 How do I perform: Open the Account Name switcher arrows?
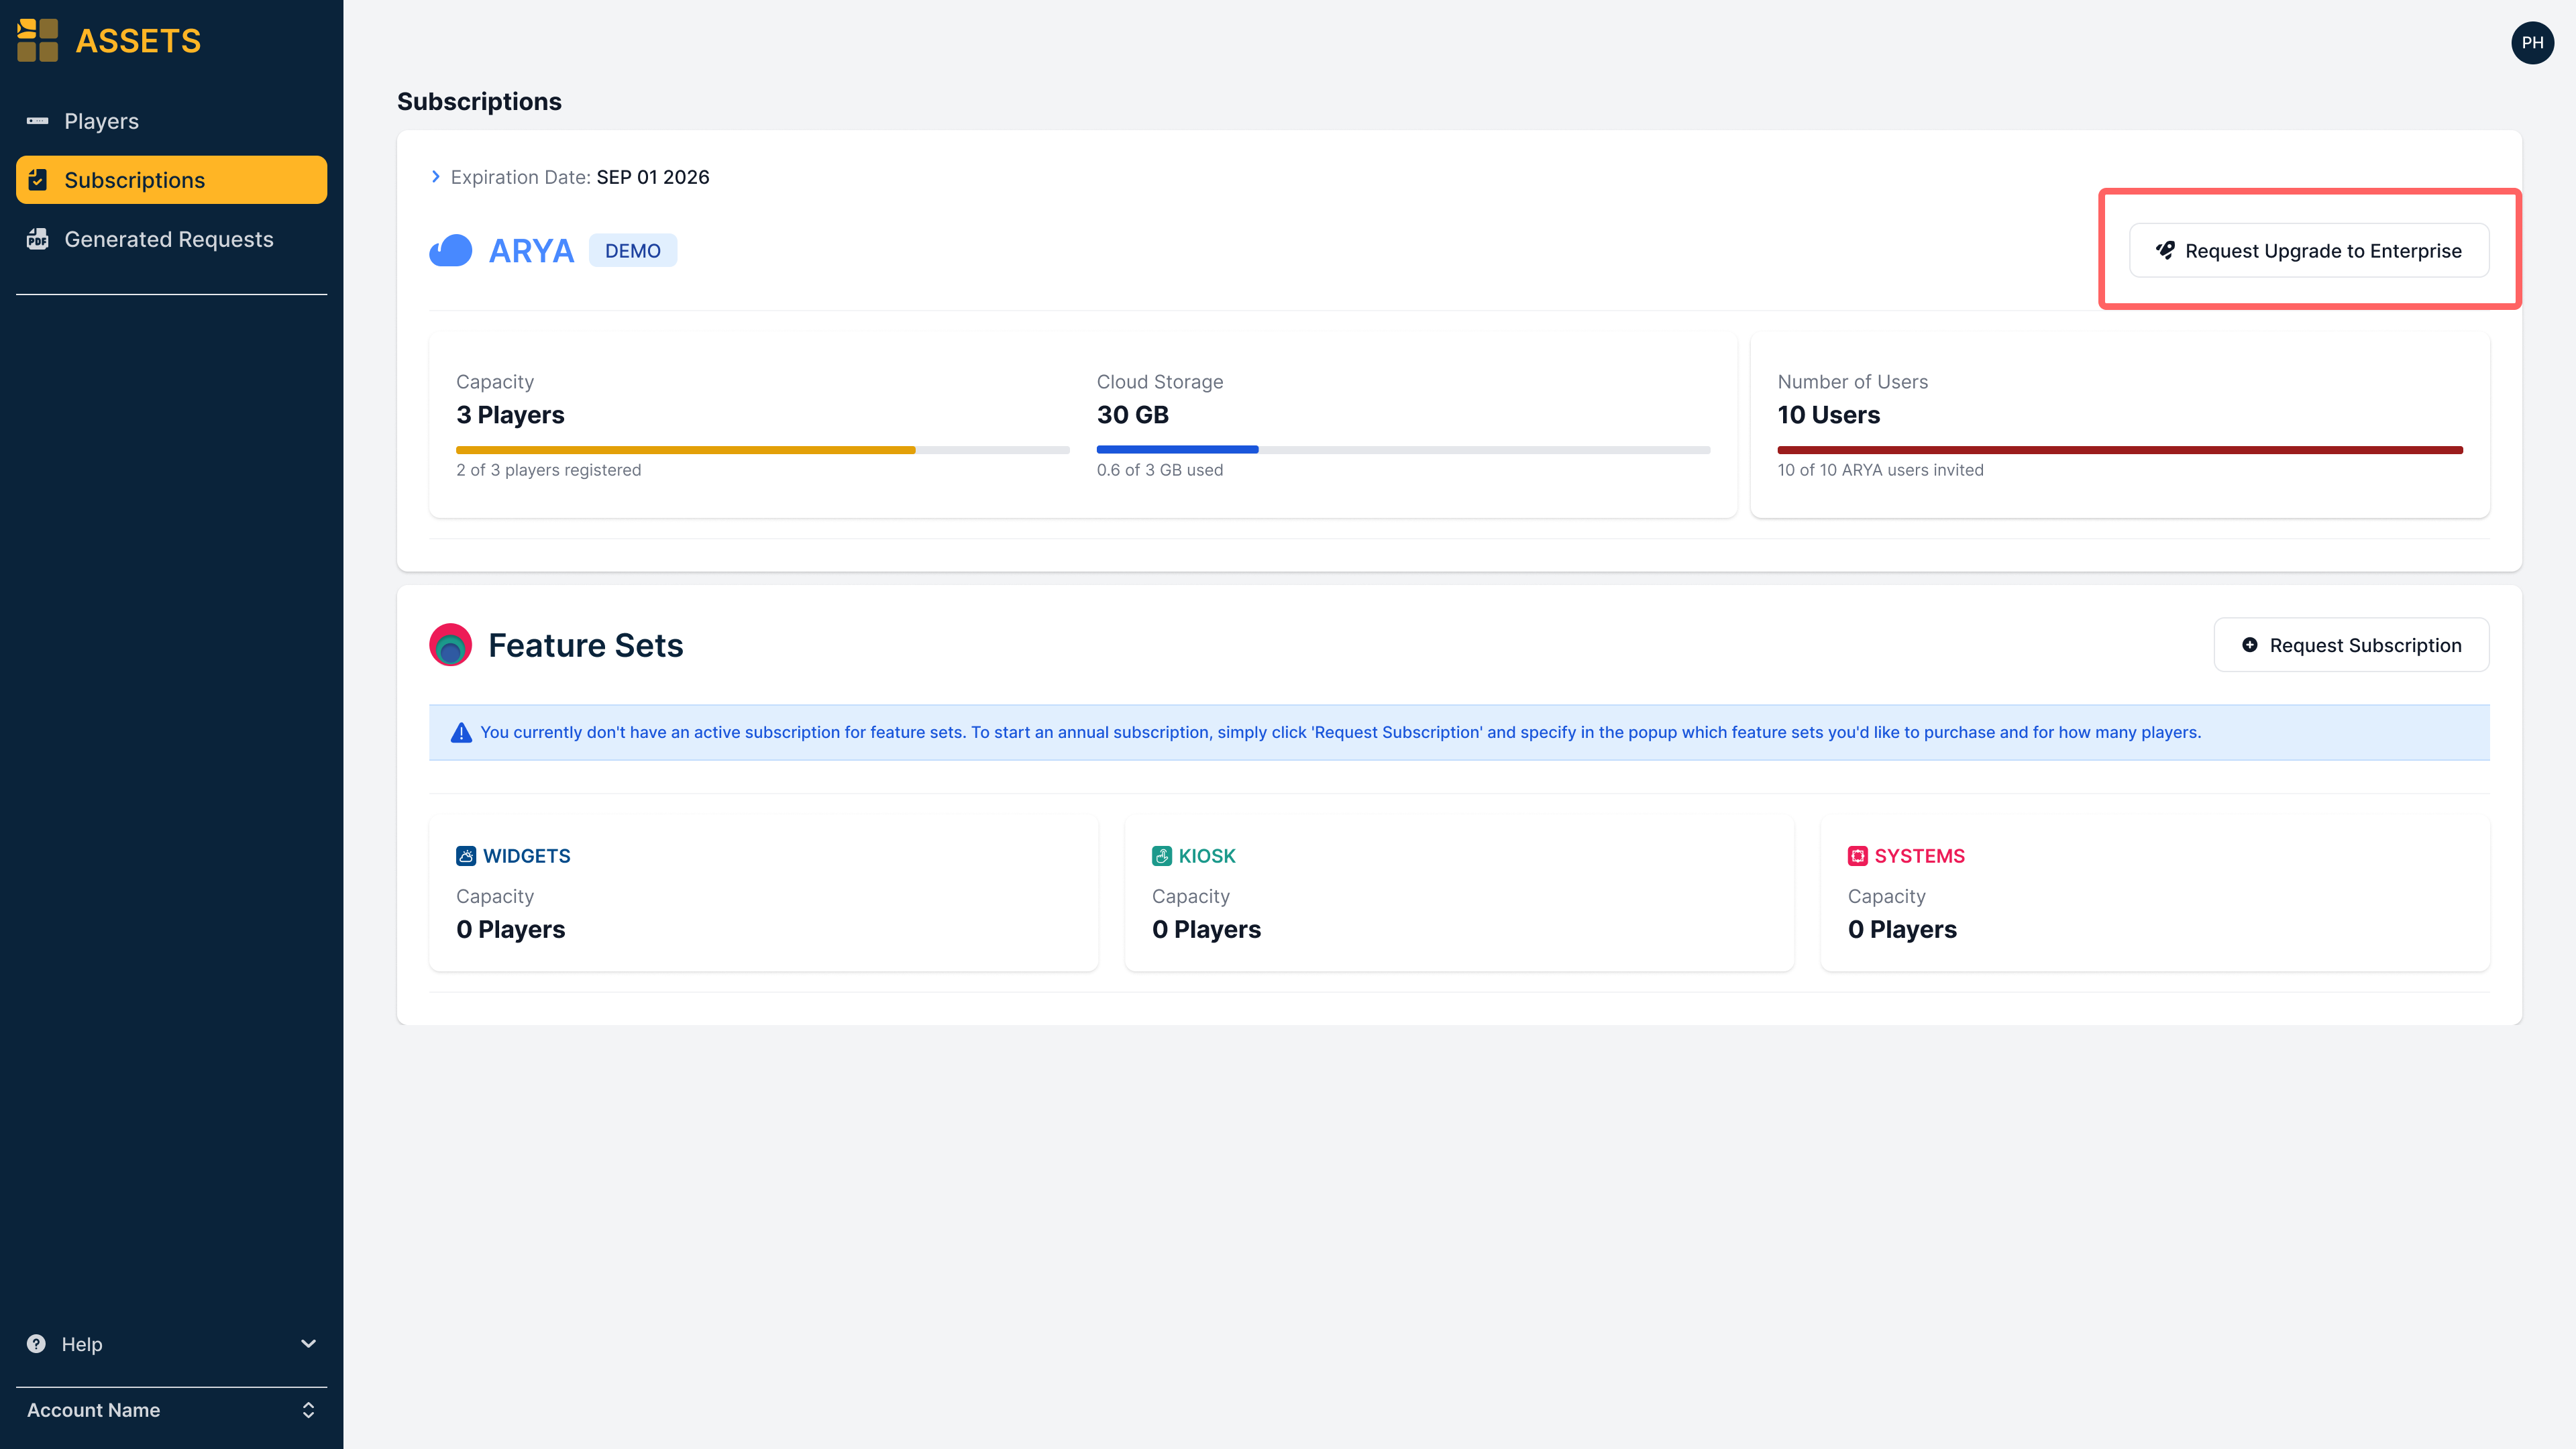coord(309,1410)
